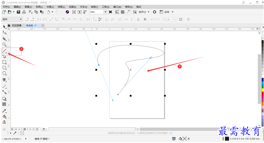Click the curve smoothness value field
The height and width of the screenshot is (143, 264).
pos(170,19)
